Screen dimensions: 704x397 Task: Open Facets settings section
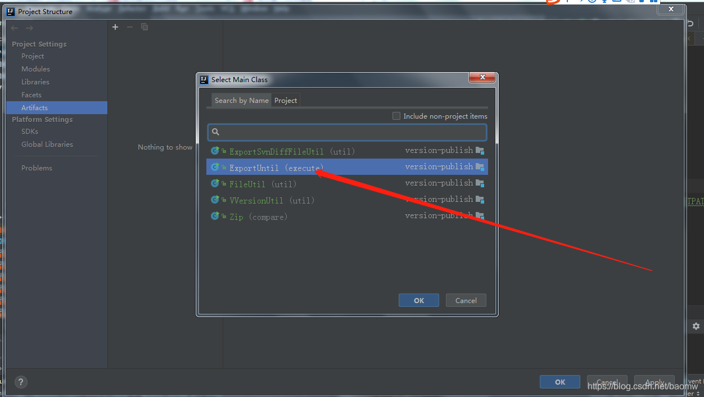pyautogui.click(x=31, y=95)
